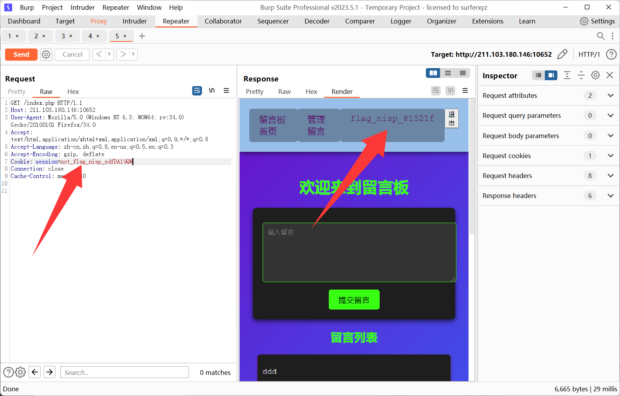620x396 pixels.
Task: Click 留言板首页 nav link
Action: 273,125
